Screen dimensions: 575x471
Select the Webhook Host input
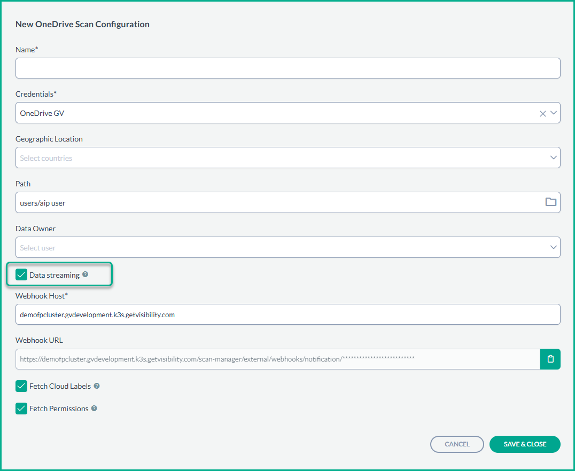pyautogui.click(x=287, y=315)
